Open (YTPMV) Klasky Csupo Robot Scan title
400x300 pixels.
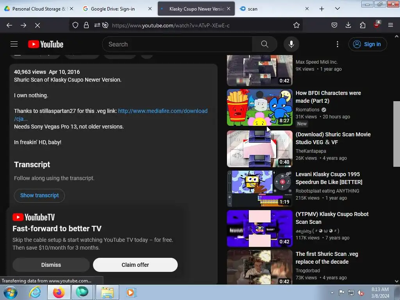[x=332, y=218]
